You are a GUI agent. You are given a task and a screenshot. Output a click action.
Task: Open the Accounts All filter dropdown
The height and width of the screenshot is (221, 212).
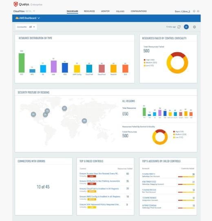[26, 27]
